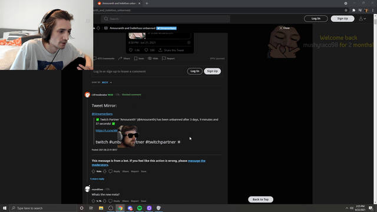Open a new browser tab
The image size is (377, 212).
click(147, 4)
